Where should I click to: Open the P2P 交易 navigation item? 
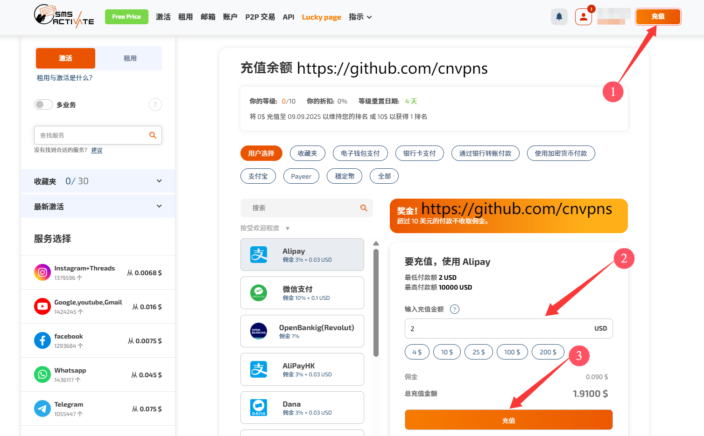[260, 17]
